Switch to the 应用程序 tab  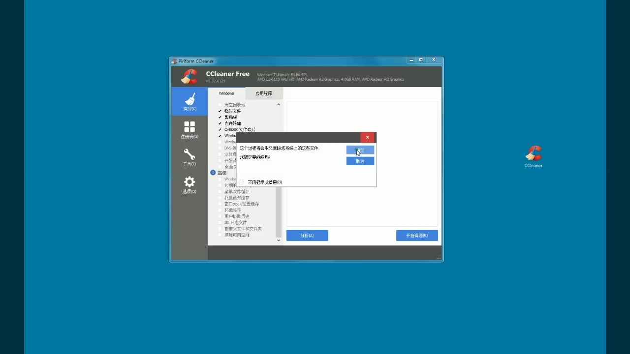pos(264,93)
